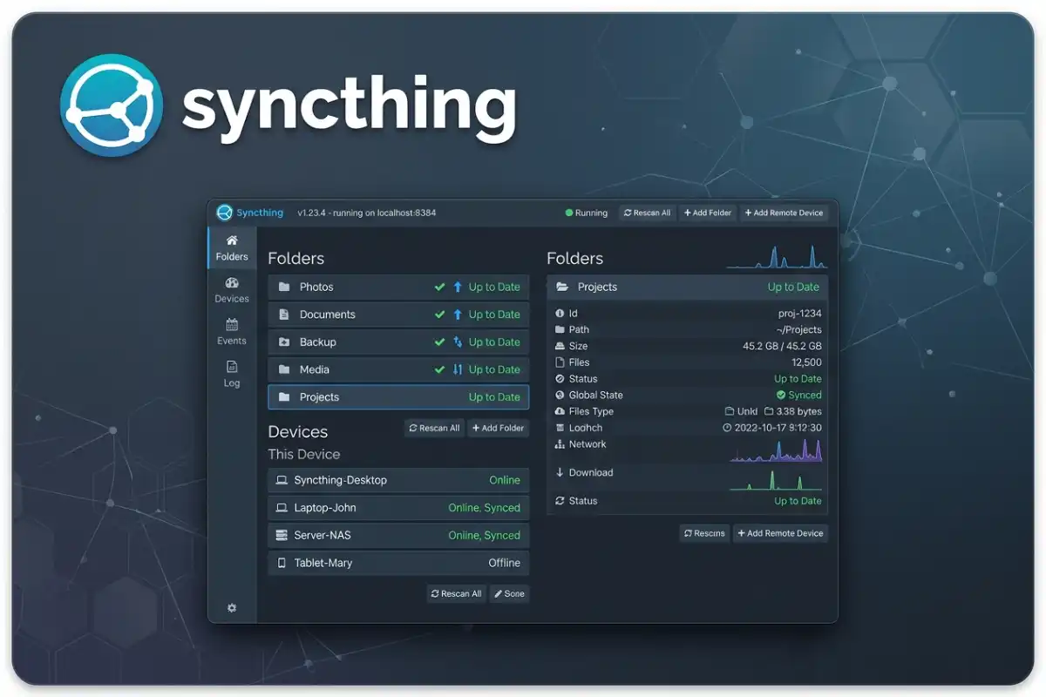
Task: Click the 12,500 files value
Action: pyautogui.click(x=806, y=362)
